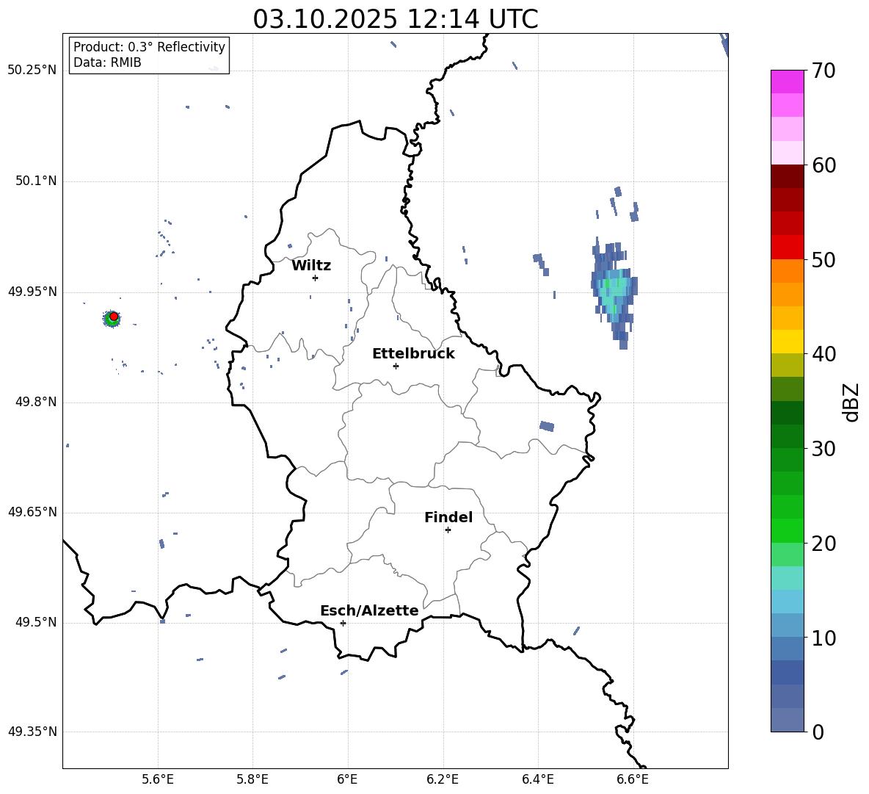This screenshot has width=869, height=794.
Task: Pick the dark maroon colorbar swatch below 60
Action: tap(787, 176)
